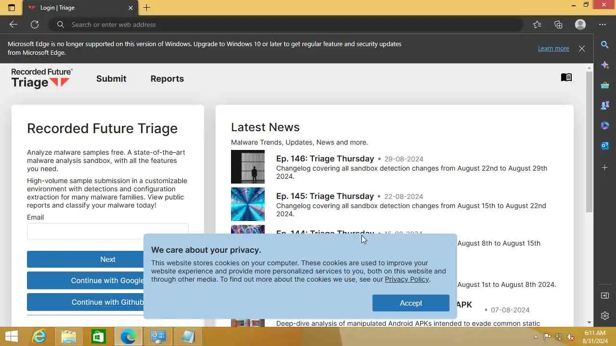The width and height of the screenshot is (616, 346).
Task: Click the Learn more link
Action: (x=553, y=49)
